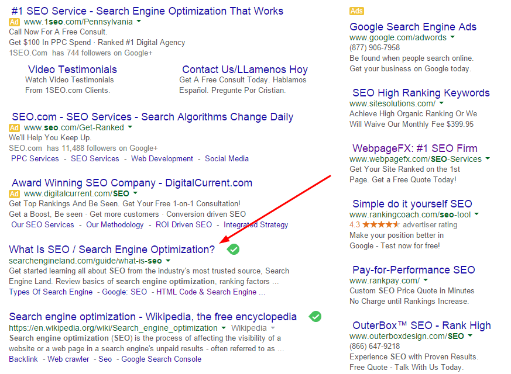This screenshot has width=511, height=374.
Task: Expand the dropdown arrow next to www.1seo.com/Pennsylvania
Action: 139,22
